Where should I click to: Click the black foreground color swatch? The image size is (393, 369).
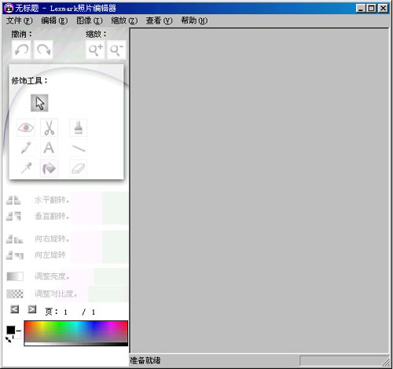point(11,330)
